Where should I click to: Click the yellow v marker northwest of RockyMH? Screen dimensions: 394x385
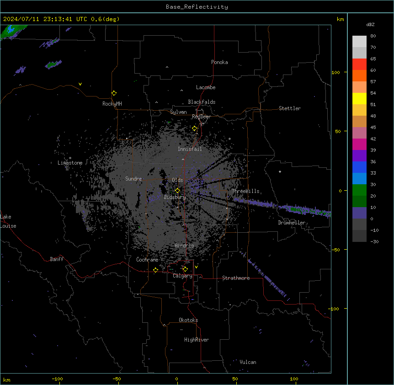[x=80, y=84]
